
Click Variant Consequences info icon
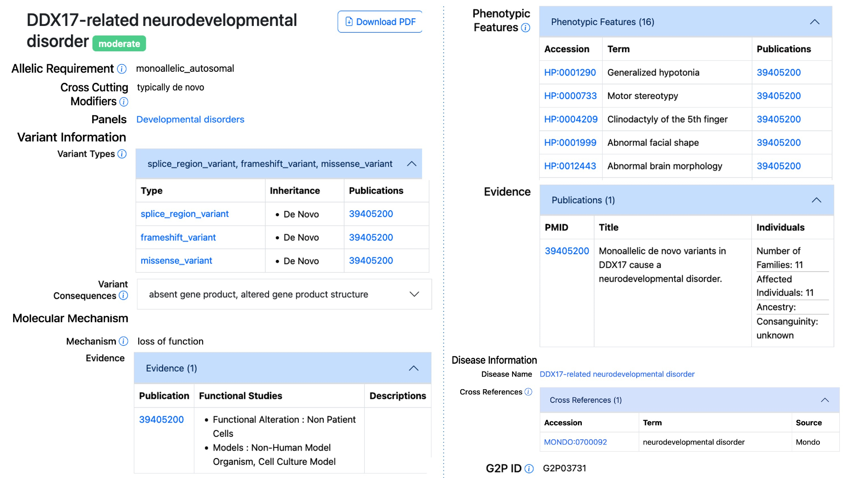[x=123, y=295]
